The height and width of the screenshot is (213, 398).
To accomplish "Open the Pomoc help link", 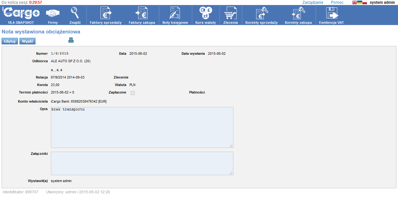I will (x=337, y=3).
